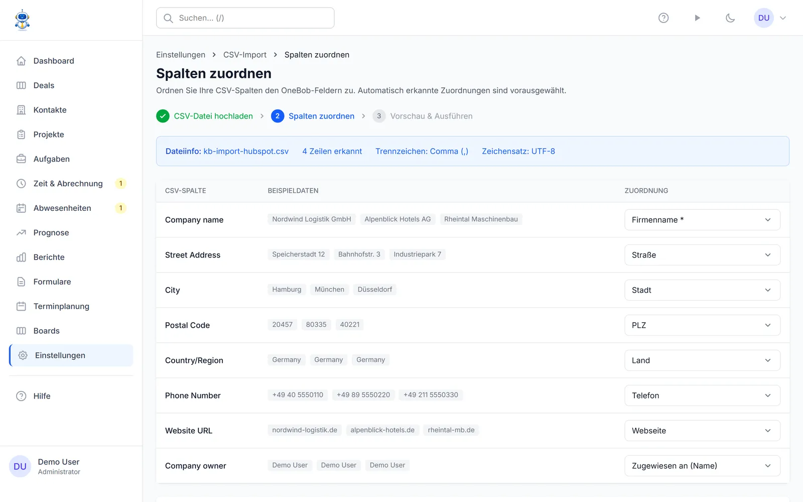Image resolution: width=803 pixels, height=502 pixels.
Task: Click the Deals columns icon
Action: pyautogui.click(x=21, y=85)
